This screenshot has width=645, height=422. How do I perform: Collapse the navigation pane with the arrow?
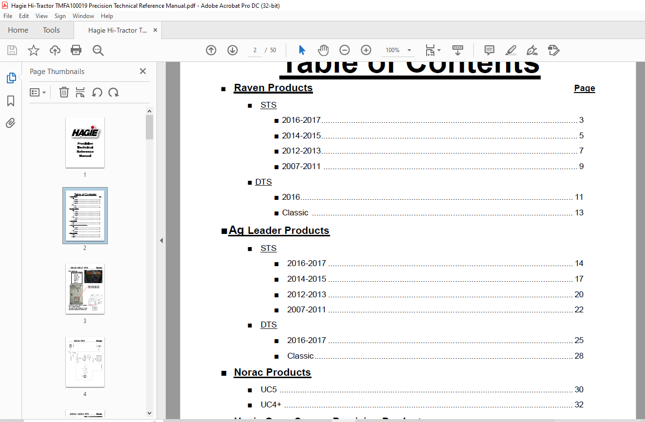point(161,240)
